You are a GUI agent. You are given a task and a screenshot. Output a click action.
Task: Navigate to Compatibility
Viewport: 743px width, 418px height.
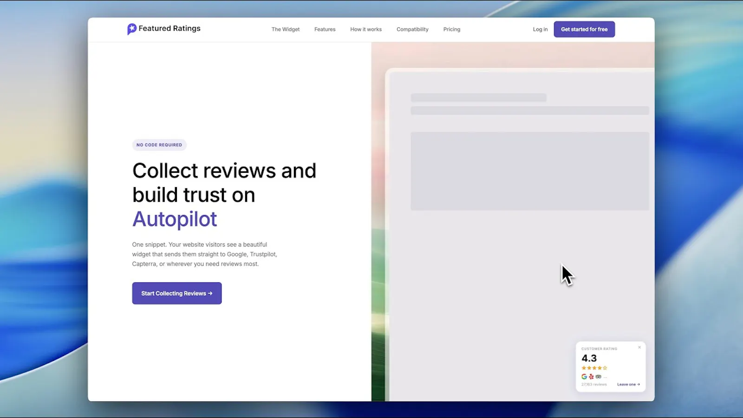[x=412, y=29]
